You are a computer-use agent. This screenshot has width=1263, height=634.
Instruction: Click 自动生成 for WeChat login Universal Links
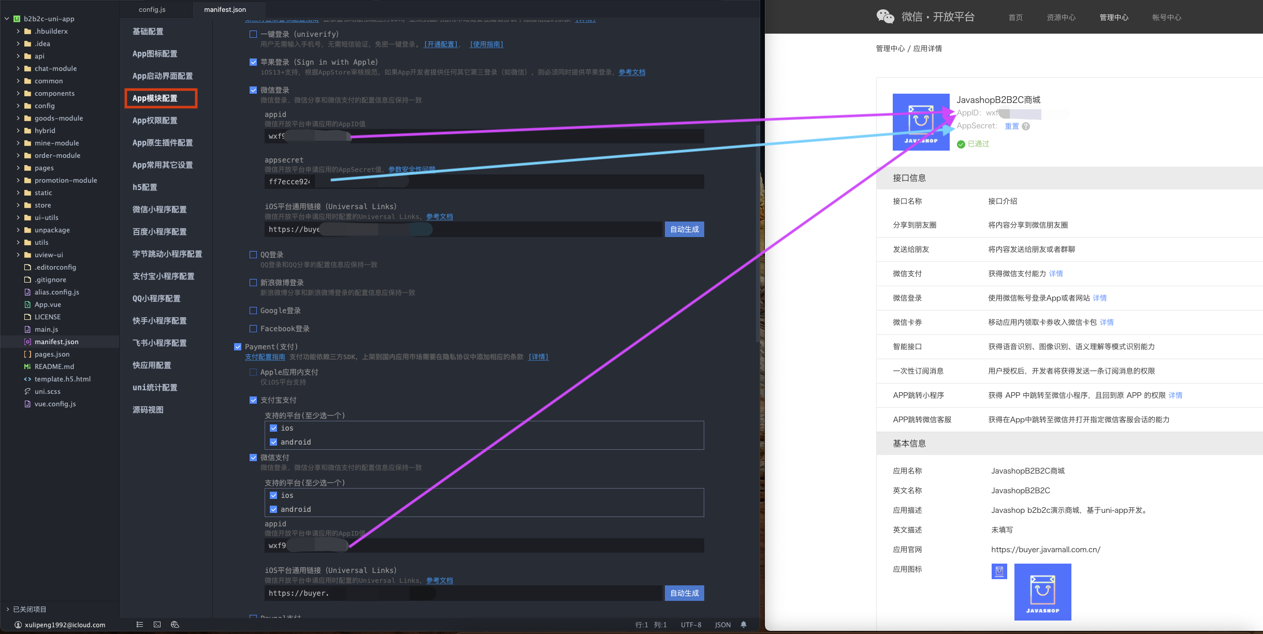(x=684, y=229)
